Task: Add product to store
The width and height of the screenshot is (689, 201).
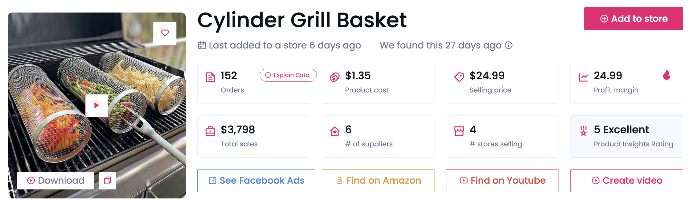Action: click(633, 19)
